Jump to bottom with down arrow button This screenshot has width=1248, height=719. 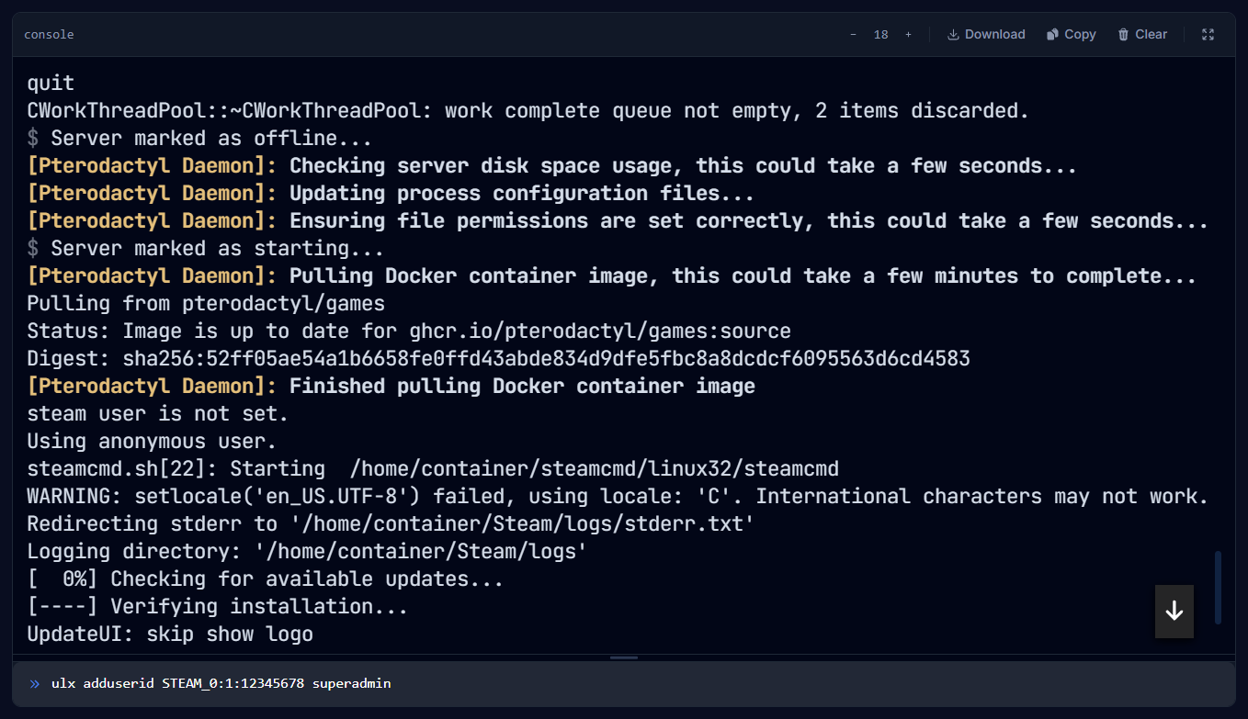point(1174,612)
